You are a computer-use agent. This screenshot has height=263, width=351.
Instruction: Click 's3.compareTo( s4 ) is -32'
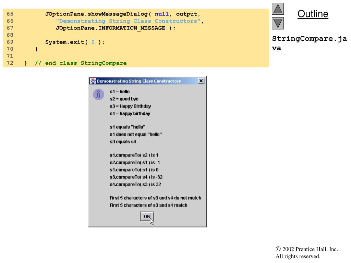tap(136, 177)
